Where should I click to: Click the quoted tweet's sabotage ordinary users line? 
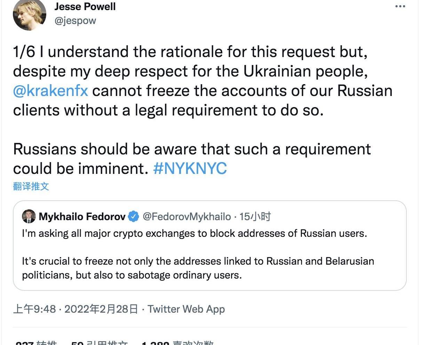[x=132, y=275]
